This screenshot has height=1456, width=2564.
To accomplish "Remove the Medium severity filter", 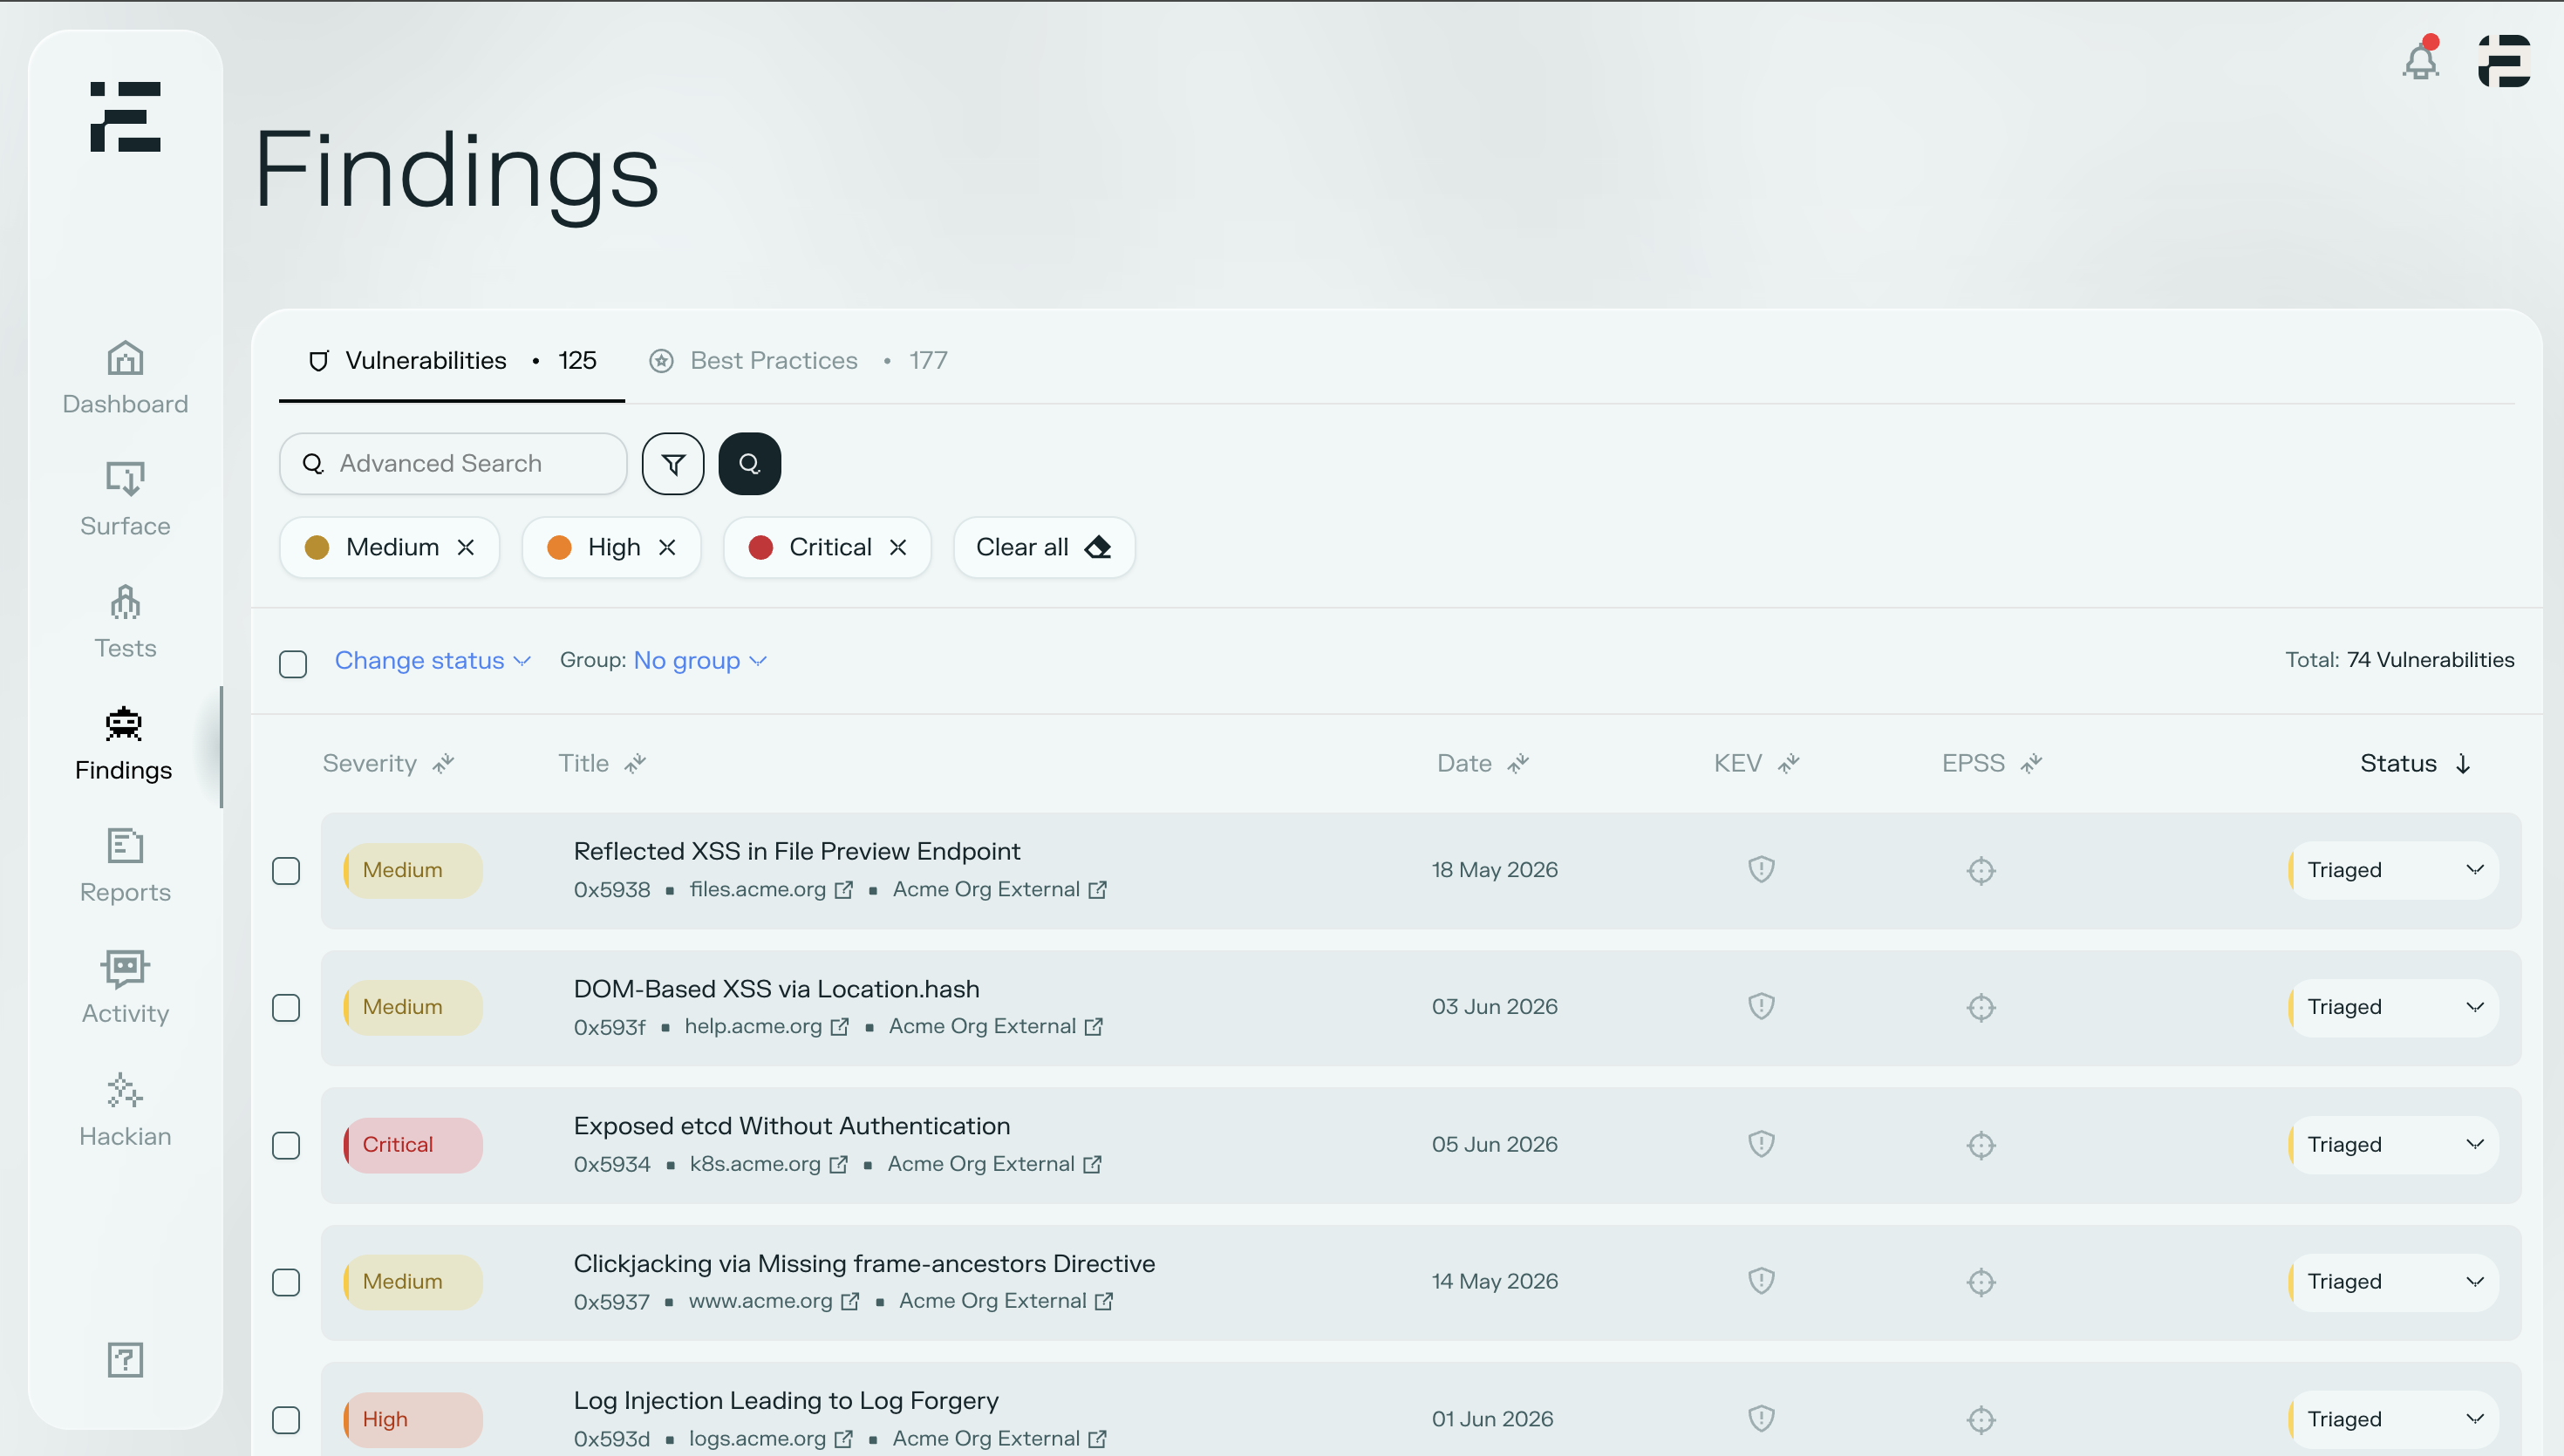I will (466, 547).
